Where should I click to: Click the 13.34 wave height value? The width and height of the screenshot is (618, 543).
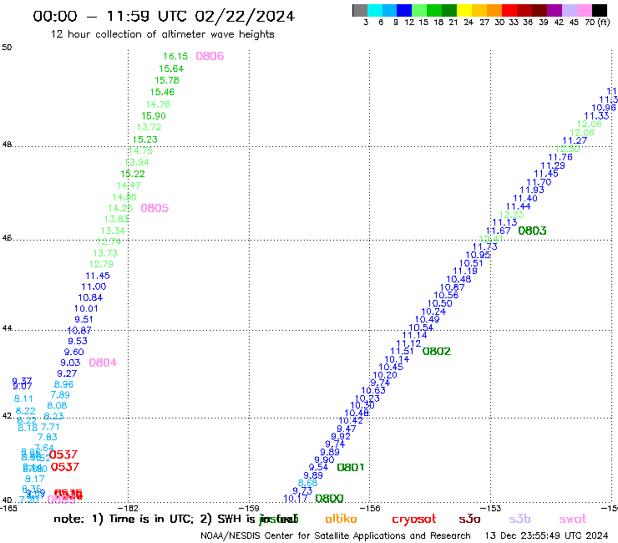(x=113, y=231)
